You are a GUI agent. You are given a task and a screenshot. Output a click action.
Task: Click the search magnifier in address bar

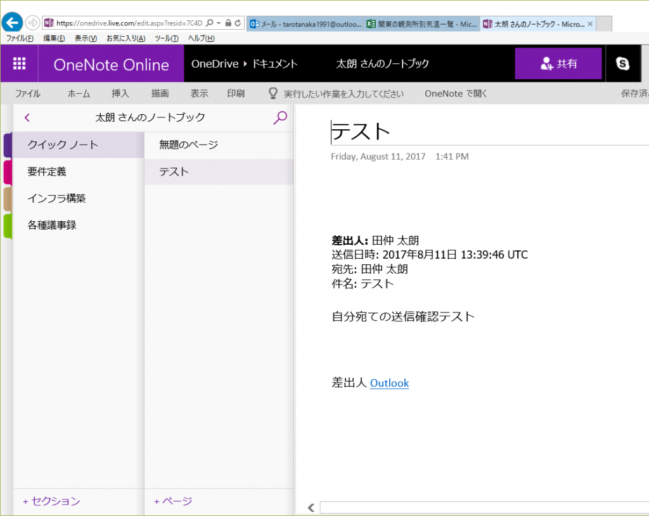[x=210, y=23]
